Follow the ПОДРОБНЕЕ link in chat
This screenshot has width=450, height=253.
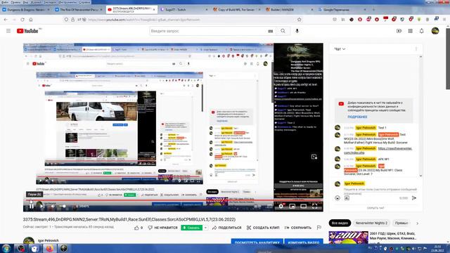pyautogui.click(x=357, y=117)
